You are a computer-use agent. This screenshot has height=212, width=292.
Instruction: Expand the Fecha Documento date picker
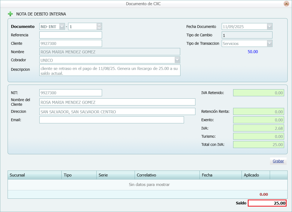coord(269,27)
